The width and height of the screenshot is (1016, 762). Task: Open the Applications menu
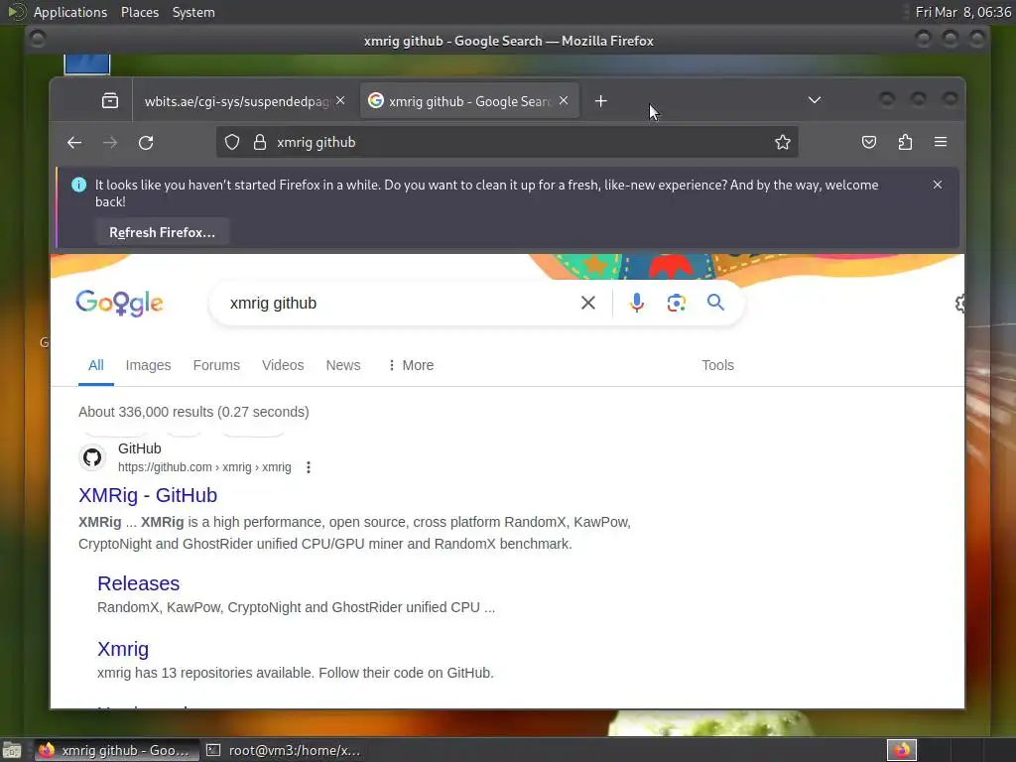click(70, 12)
